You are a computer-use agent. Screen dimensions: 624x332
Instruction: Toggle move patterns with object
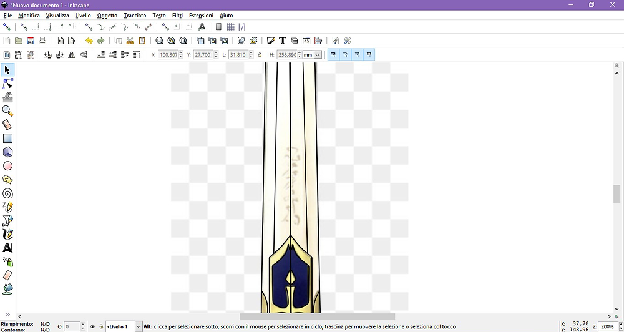[x=369, y=55]
